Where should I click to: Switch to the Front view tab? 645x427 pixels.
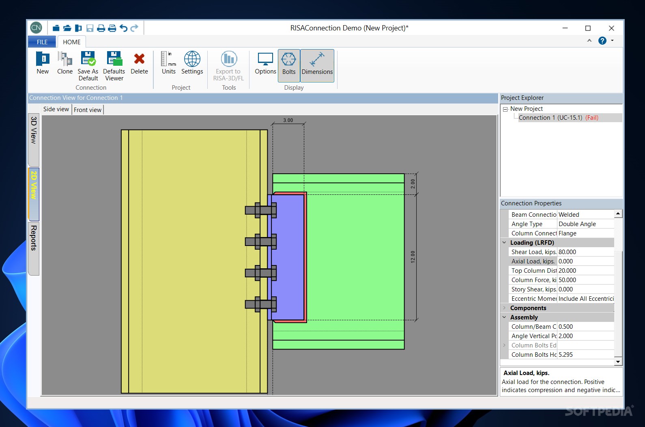tap(88, 110)
